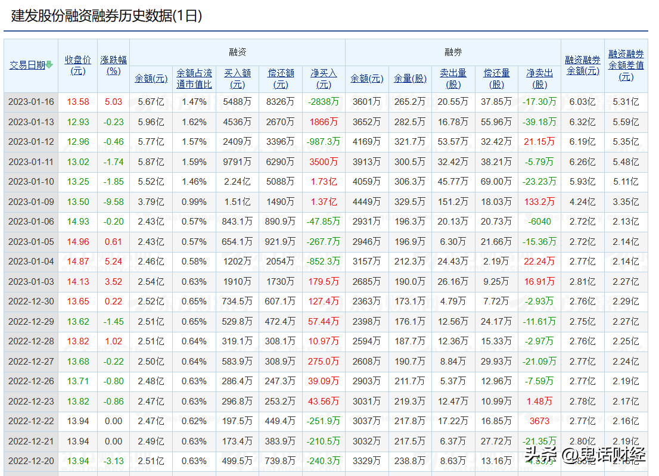
Task: Click net buy value -987.3万
Action: 324,142
